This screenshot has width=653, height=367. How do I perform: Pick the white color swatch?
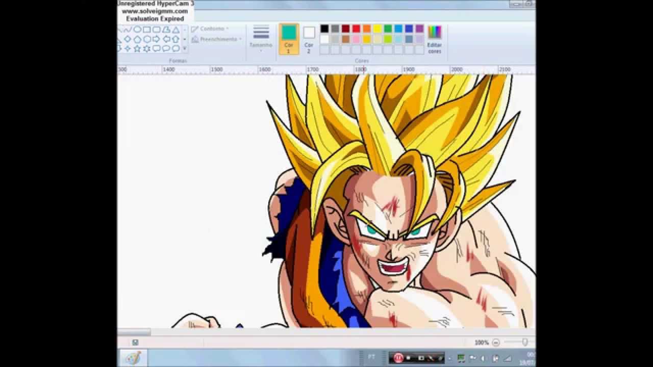tap(324, 39)
